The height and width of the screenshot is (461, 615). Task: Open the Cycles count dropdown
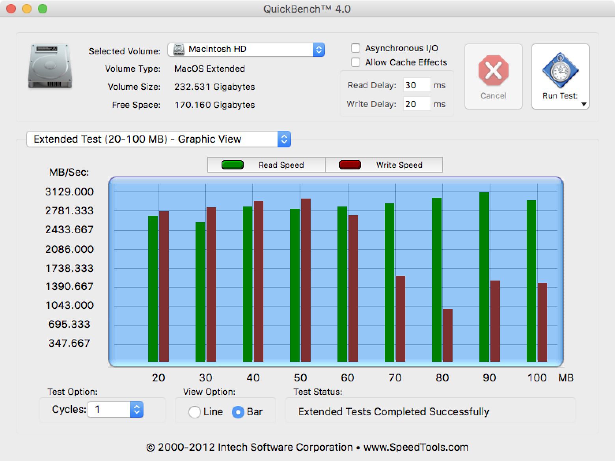click(115, 409)
